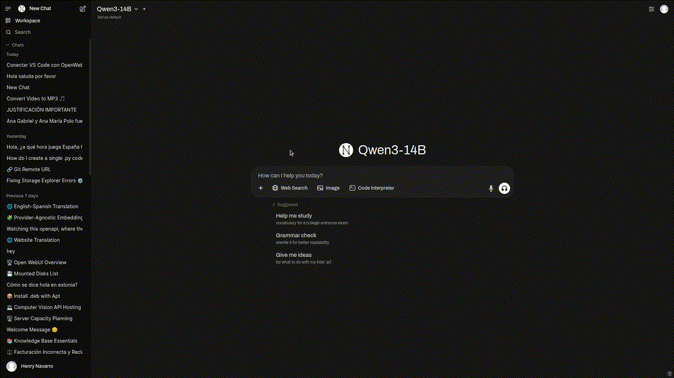Click the Set as default link
Image resolution: width=674 pixels, height=378 pixels.
pos(109,18)
